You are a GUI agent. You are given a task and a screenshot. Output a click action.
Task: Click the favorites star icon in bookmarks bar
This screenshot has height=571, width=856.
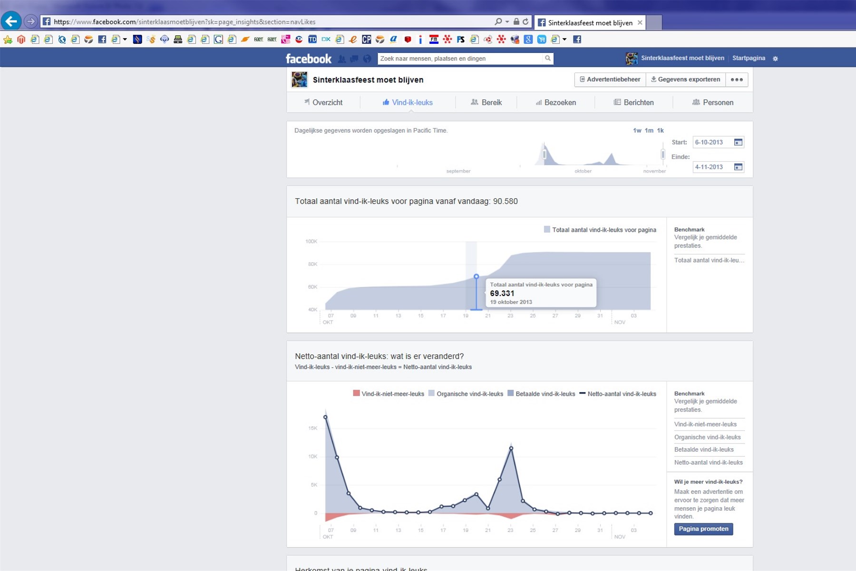(8, 39)
